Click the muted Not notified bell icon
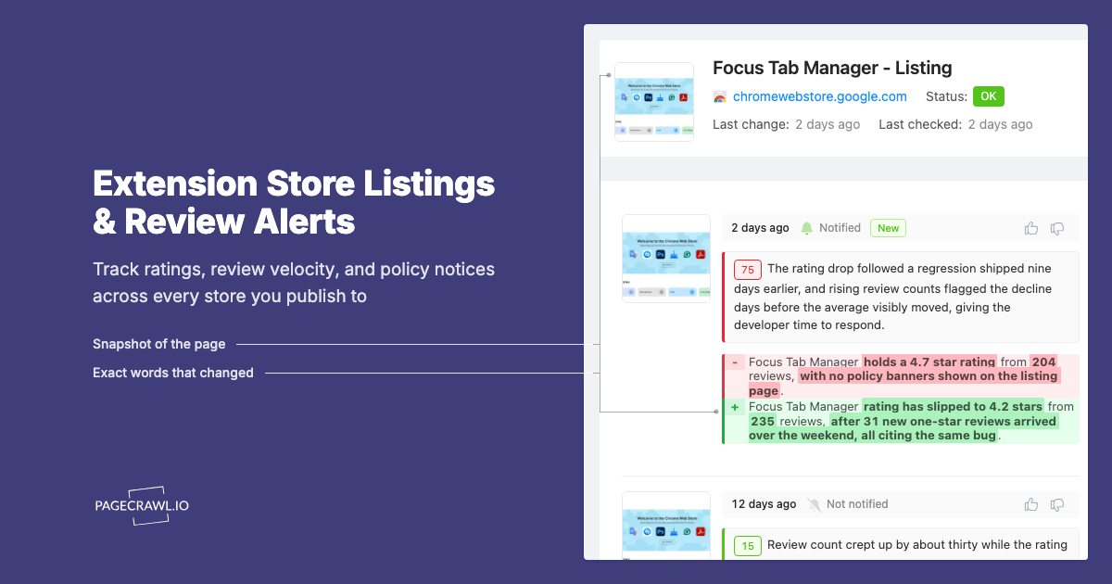This screenshot has height=584, width=1112. point(814,504)
